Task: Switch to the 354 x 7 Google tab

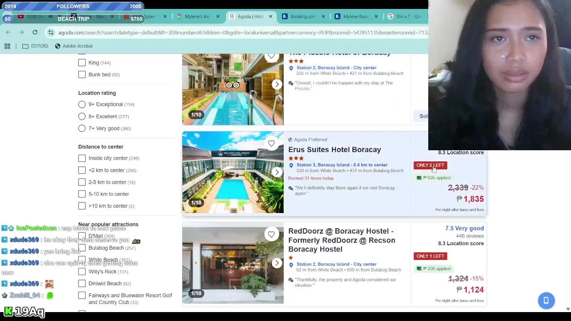Action: [405, 16]
